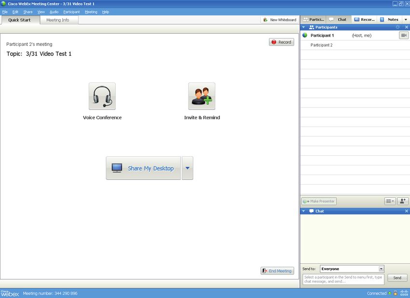Screen dimensions: 410x298
Task: Collapse the Participants panel with its triangle
Action: (x=303, y=27)
